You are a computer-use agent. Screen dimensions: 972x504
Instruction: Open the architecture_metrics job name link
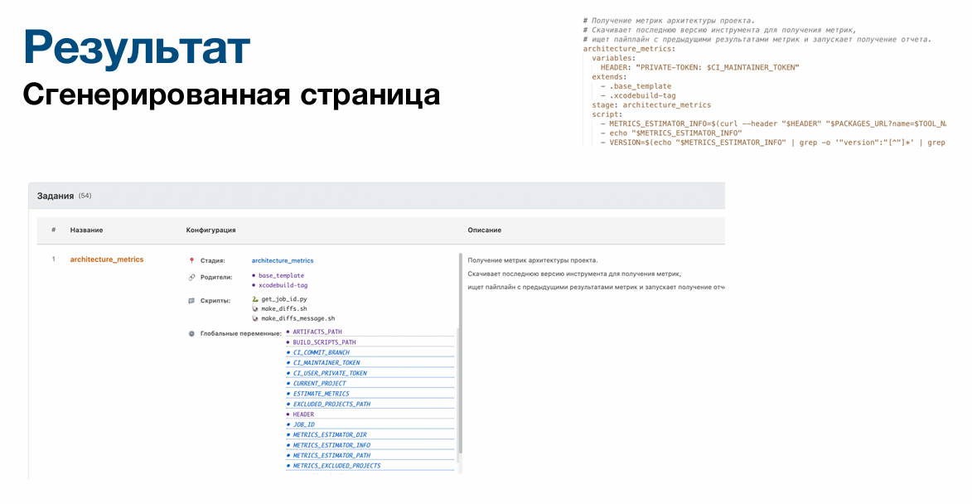[107, 259]
